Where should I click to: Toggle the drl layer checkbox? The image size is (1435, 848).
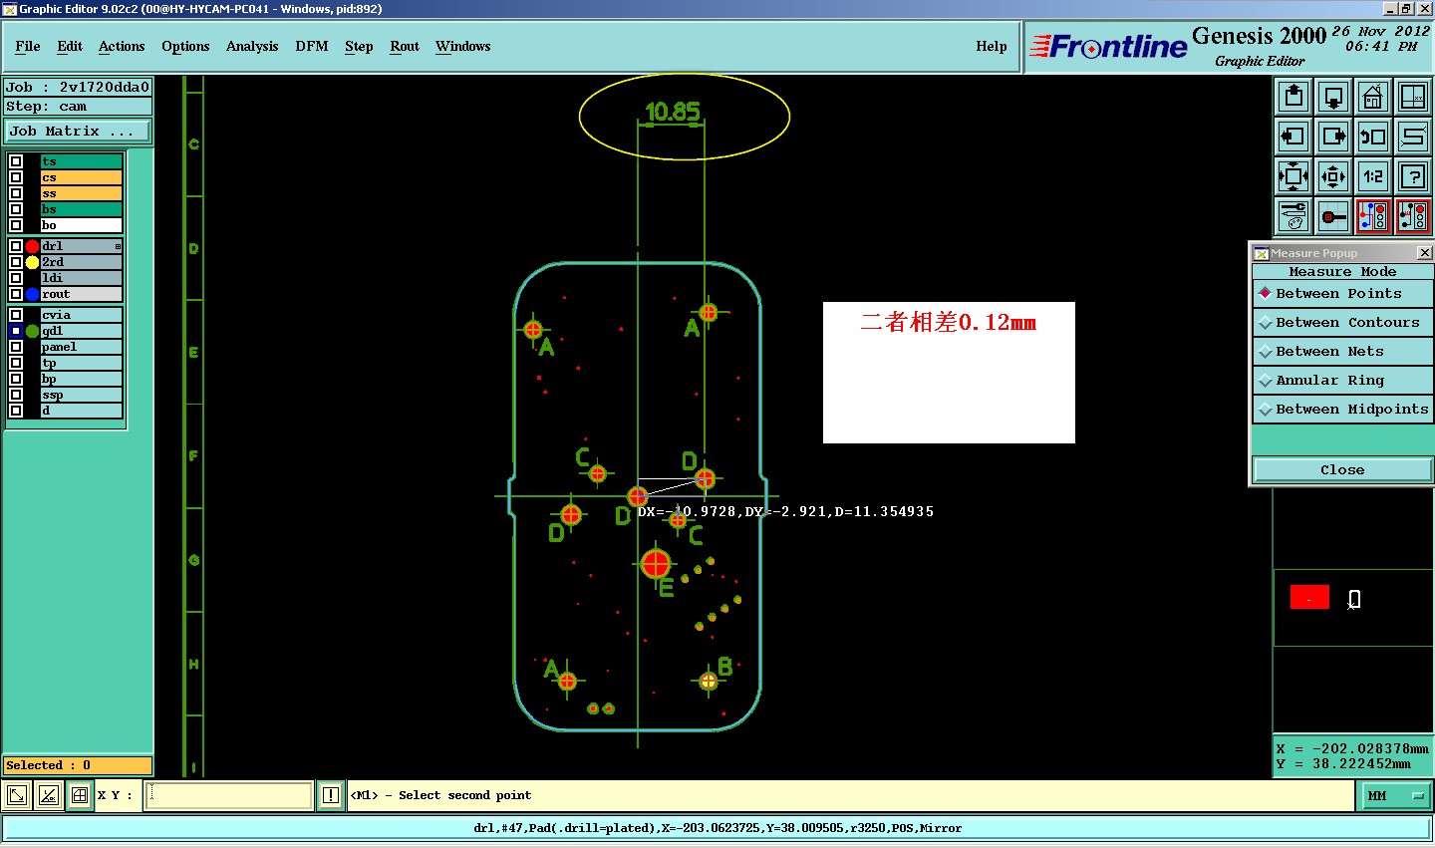pyautogui.click(x=16, y=246)
